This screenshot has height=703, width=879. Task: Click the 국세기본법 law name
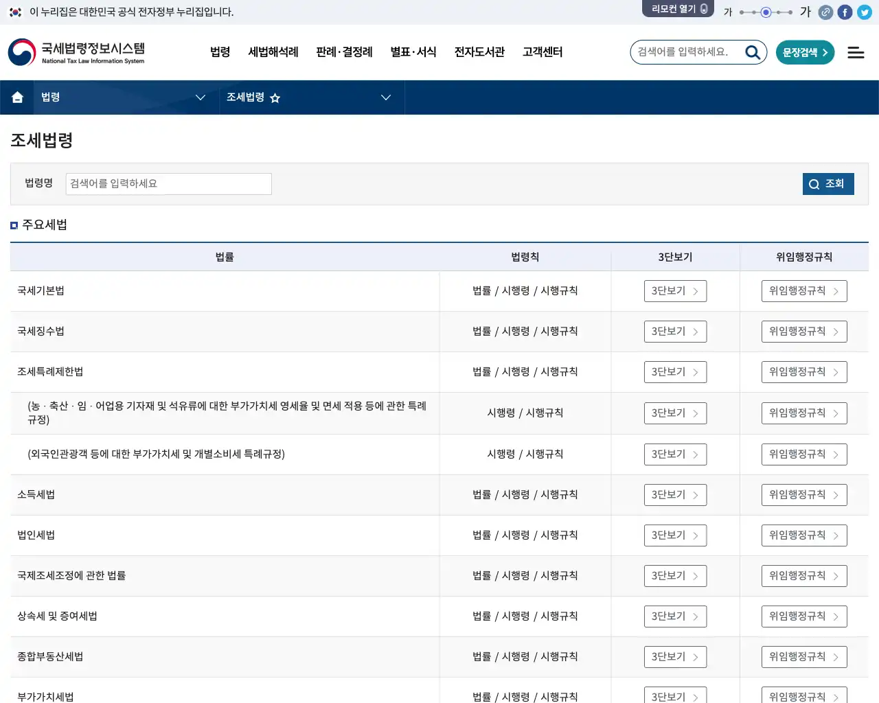[41, 291]
